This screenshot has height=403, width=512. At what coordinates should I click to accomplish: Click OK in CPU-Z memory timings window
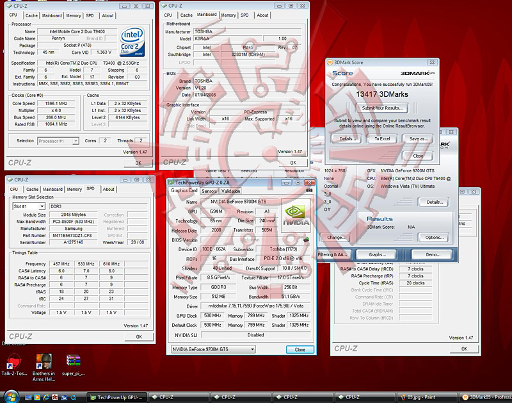pos(465,349)
